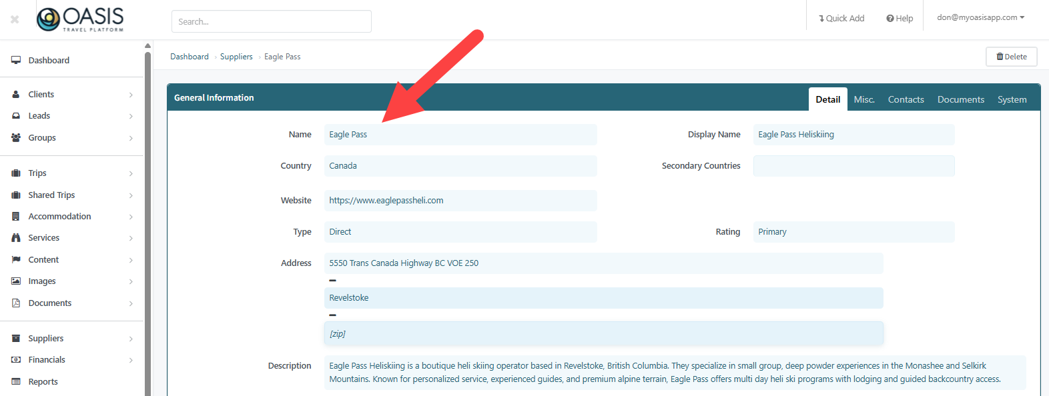Open the System tab
The width and height of the screenshot is (1049, 396).
coord(1012,99)
